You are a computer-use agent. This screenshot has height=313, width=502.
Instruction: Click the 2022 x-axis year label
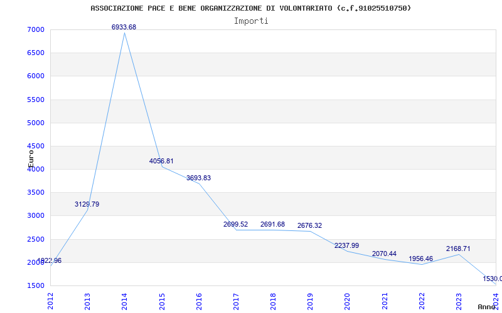pos(422,301)
